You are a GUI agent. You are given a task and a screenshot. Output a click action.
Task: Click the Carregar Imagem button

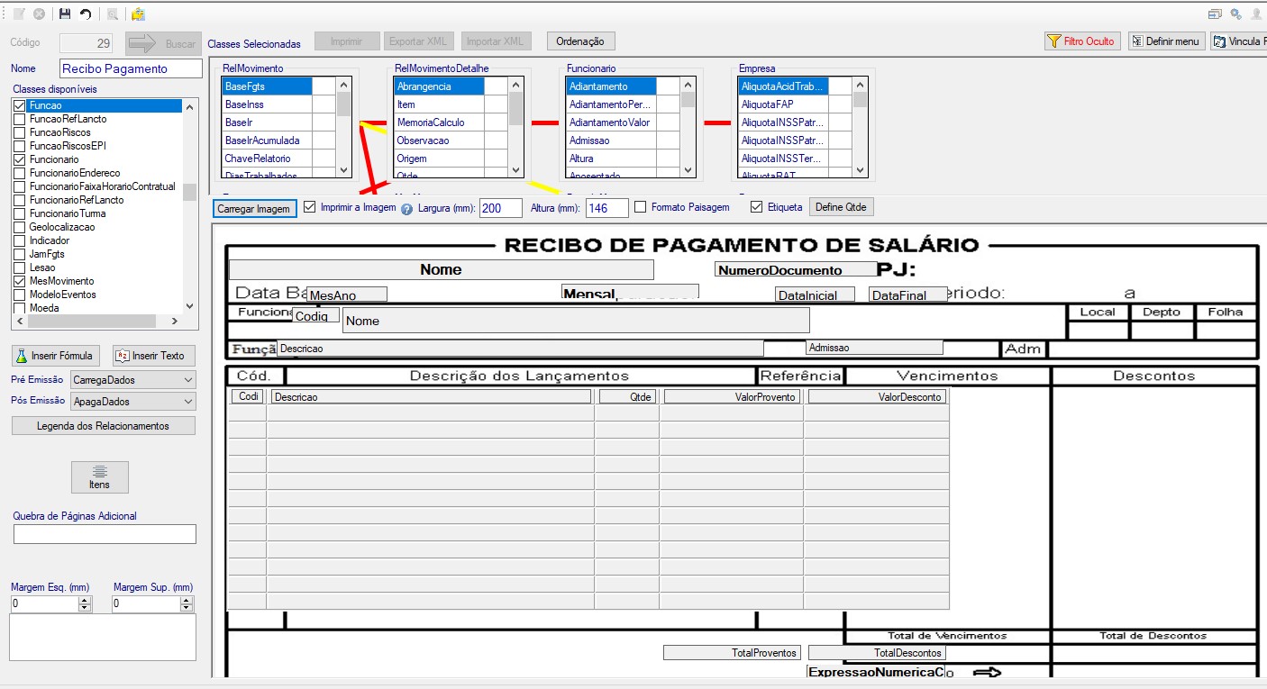click(255, 209)
